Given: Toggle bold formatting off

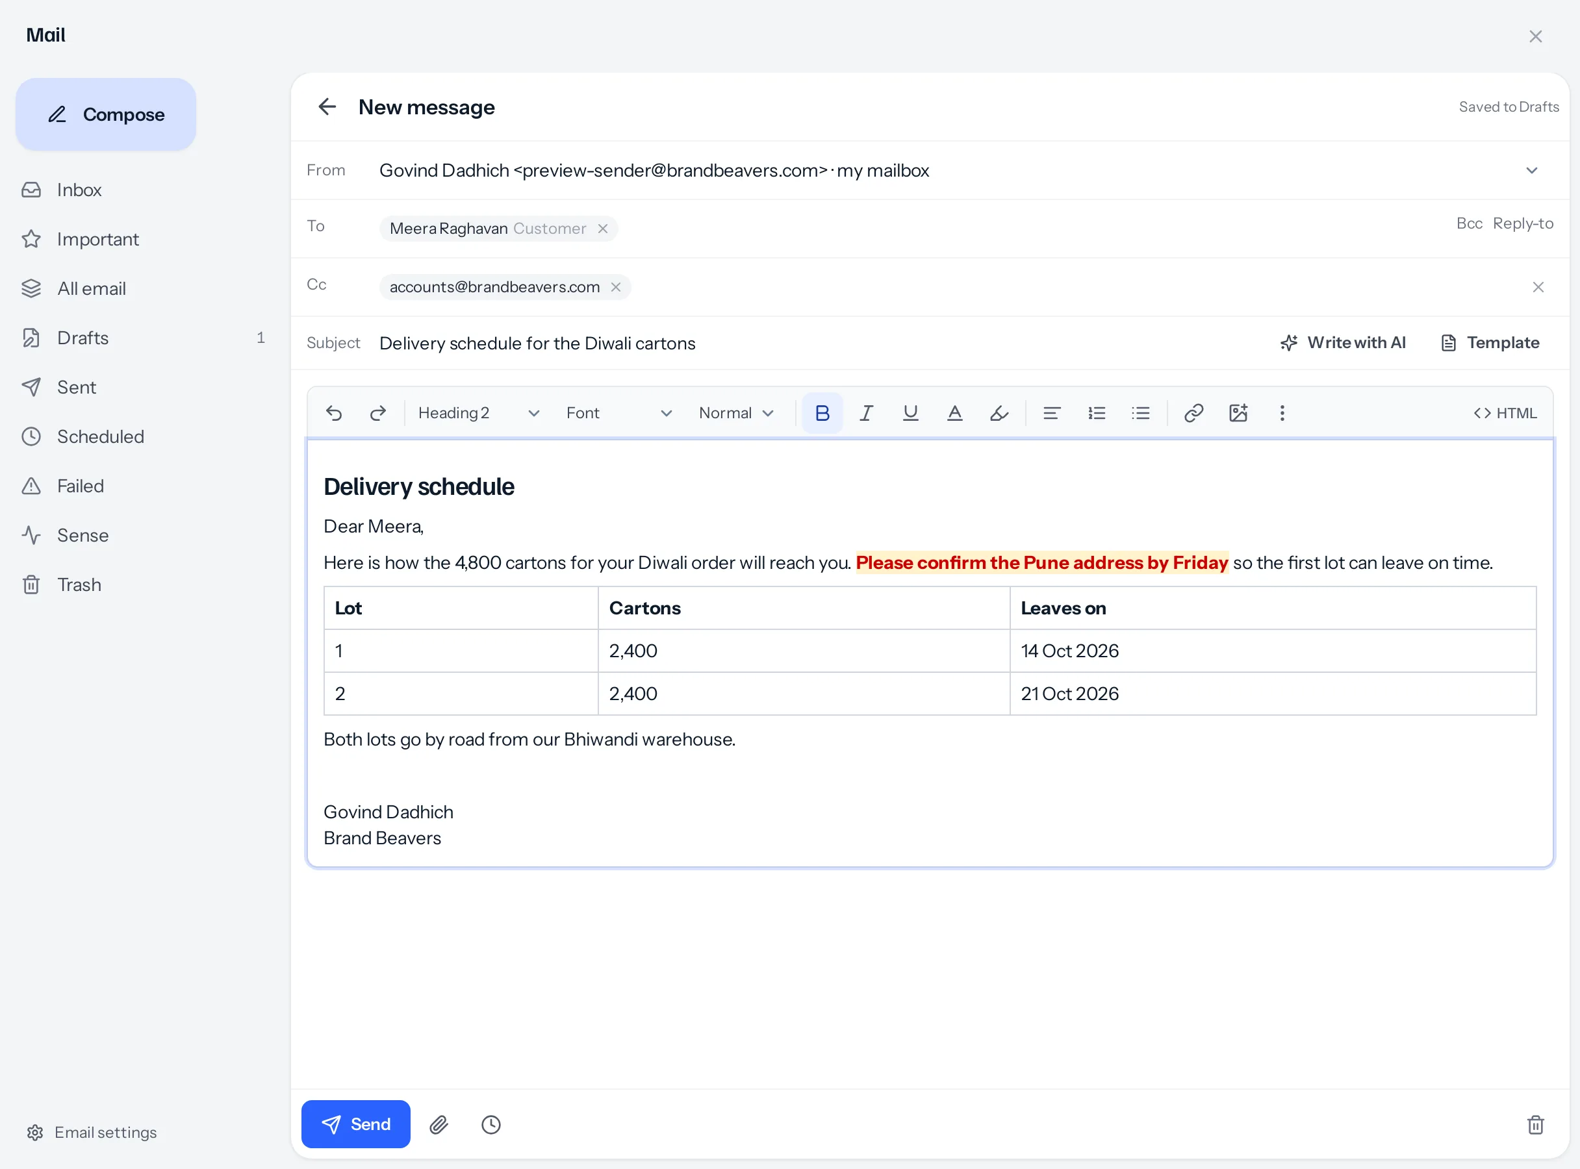Looking at the screenshot, I should click(x=822, y=413).
